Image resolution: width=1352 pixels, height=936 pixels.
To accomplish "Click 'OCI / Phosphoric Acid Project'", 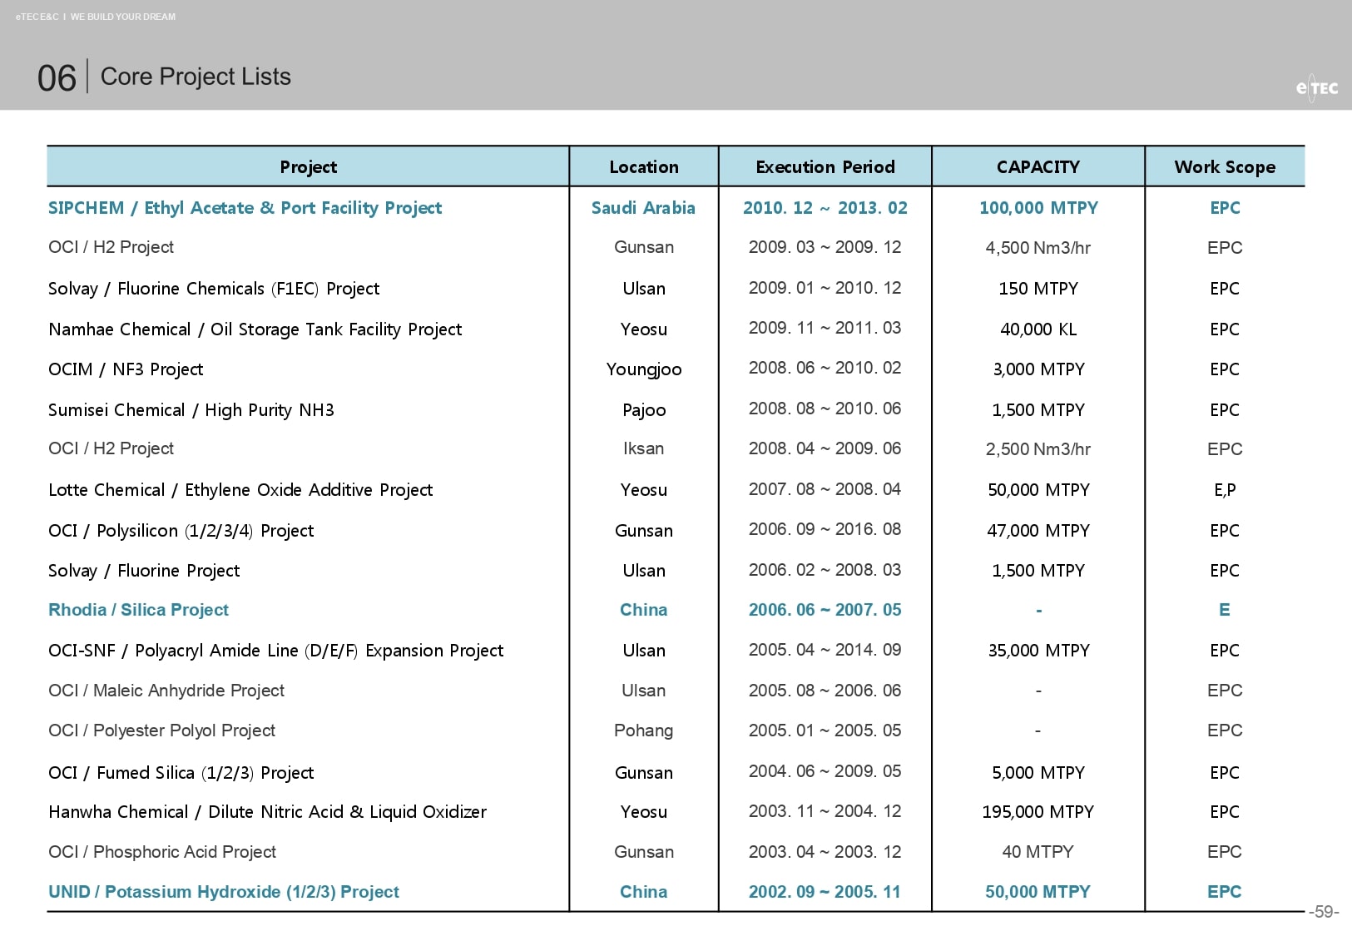I will pyautogui.click(x=162, y=852).
